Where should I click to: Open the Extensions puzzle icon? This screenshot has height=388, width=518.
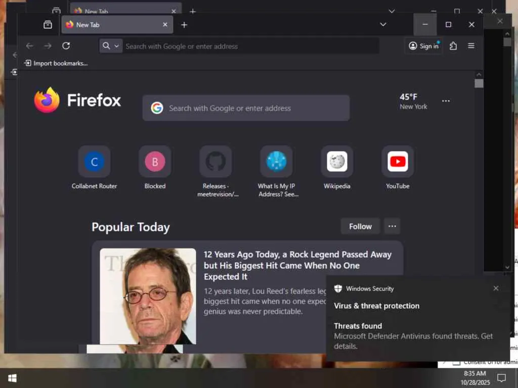[453, 46]
